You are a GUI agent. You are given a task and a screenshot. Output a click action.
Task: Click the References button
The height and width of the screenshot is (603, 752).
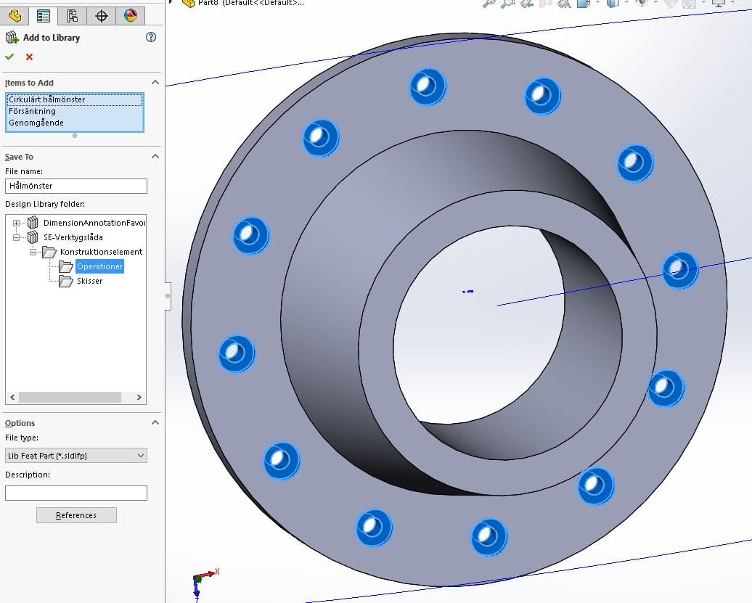pyautogui.click(x=76, y=515)
